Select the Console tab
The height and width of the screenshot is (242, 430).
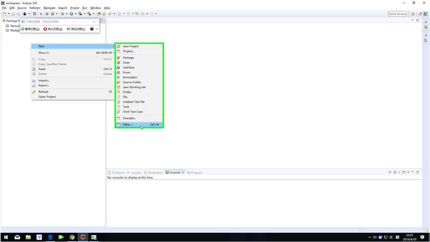[x=175, y=173]
